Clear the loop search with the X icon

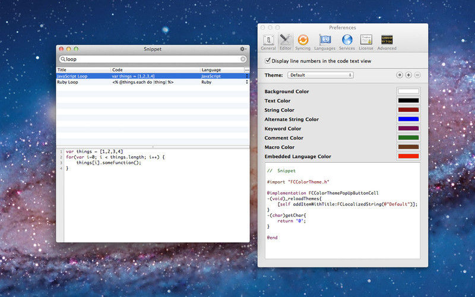pyautogui.click(x=243, y=59)
